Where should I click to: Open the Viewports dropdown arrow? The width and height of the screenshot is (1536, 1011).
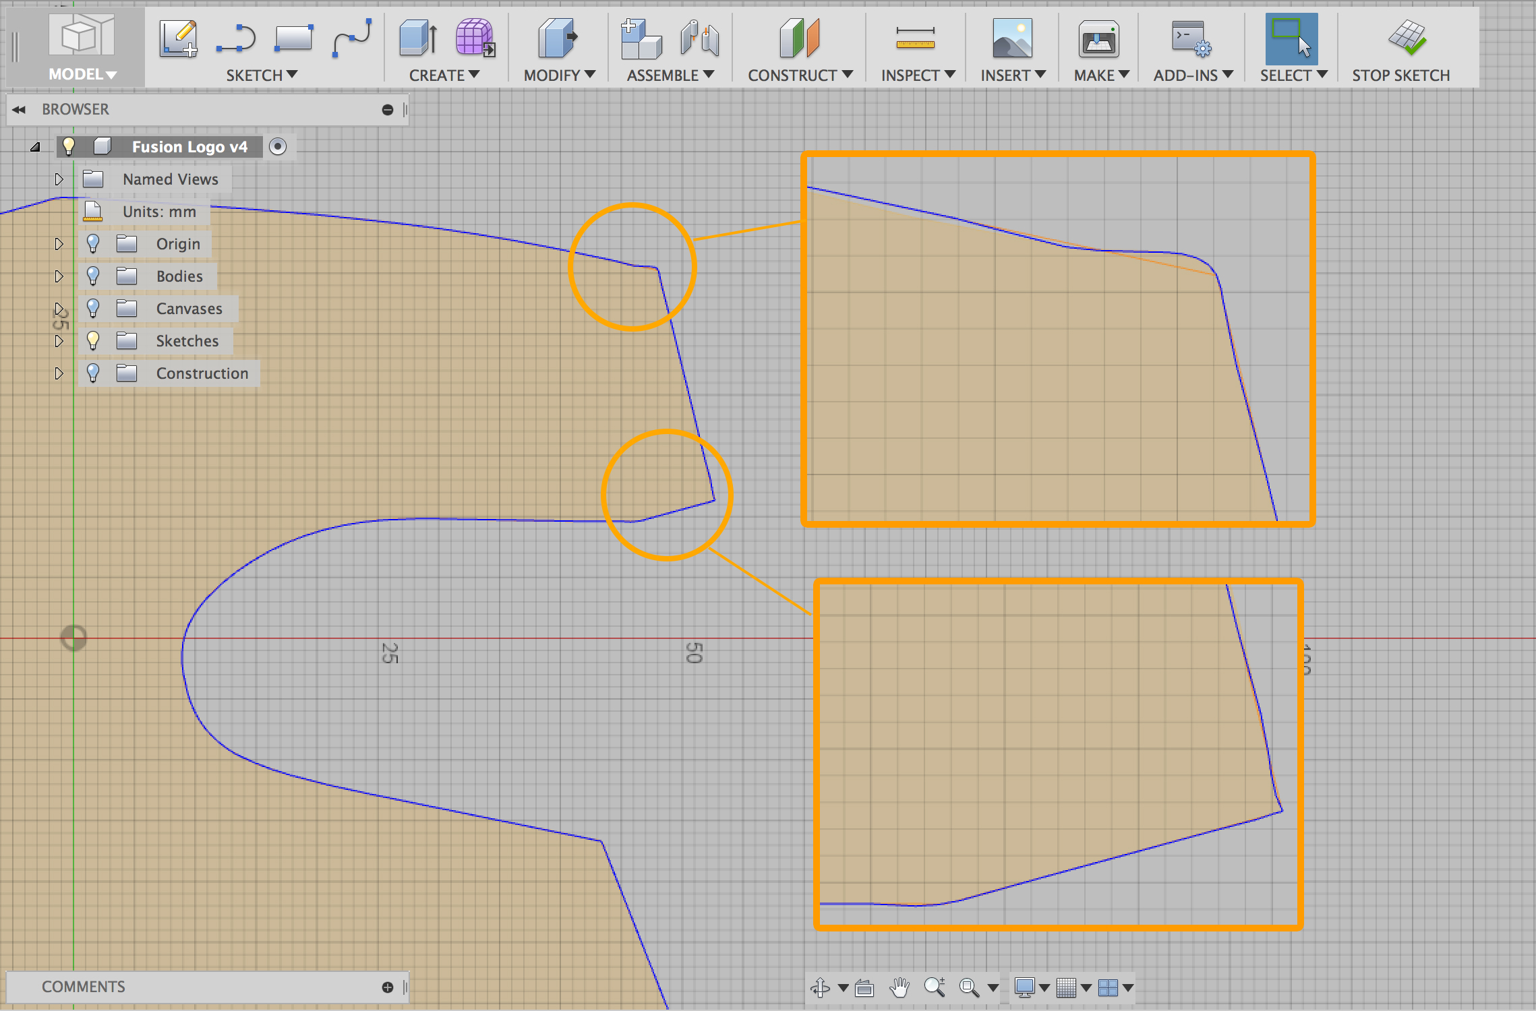pos(1127,988)
